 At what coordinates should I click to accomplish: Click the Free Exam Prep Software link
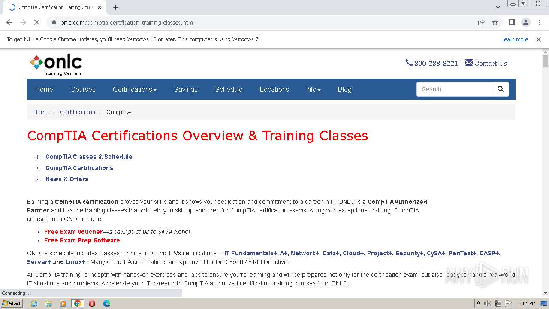82,240
